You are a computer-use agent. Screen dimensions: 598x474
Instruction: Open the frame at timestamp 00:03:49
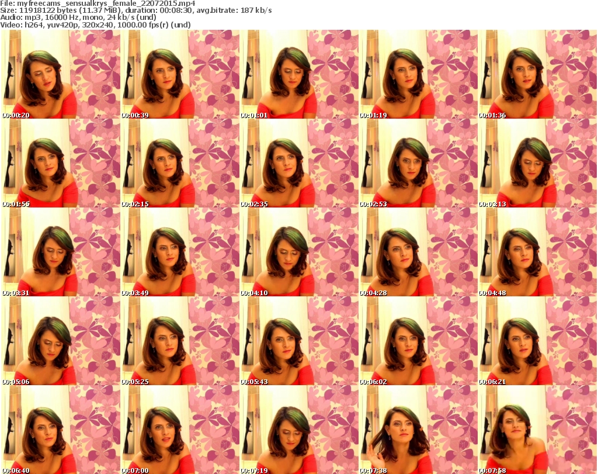click(x=180, y=252)
